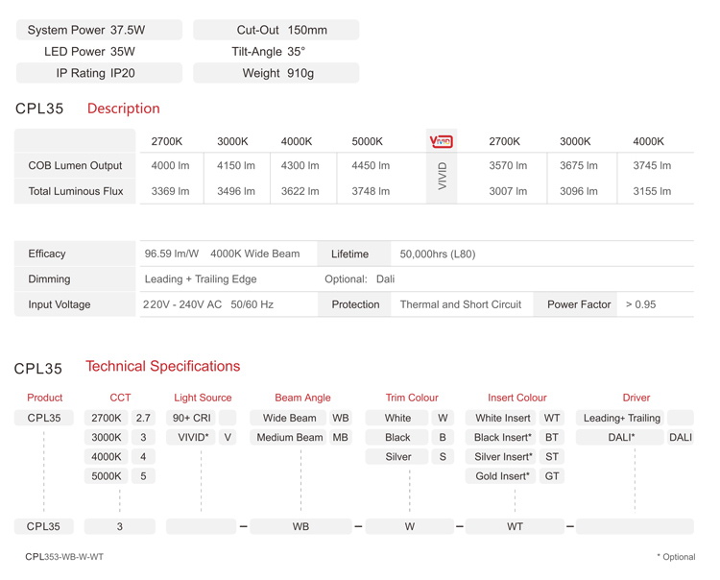Click the 5000K CCT option
This screenshot has width=720, height=580.
(106, 475)
